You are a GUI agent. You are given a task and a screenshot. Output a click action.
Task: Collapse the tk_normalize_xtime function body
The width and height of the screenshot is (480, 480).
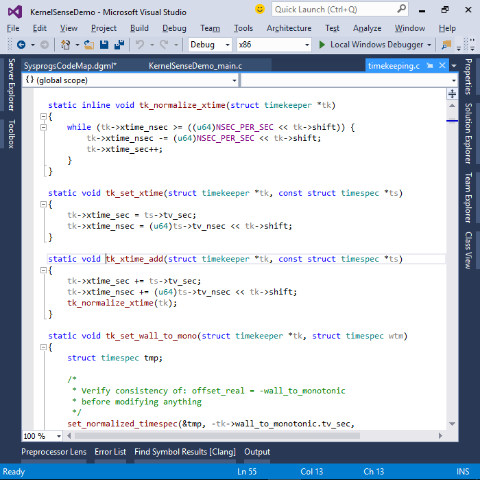[43, 116]
